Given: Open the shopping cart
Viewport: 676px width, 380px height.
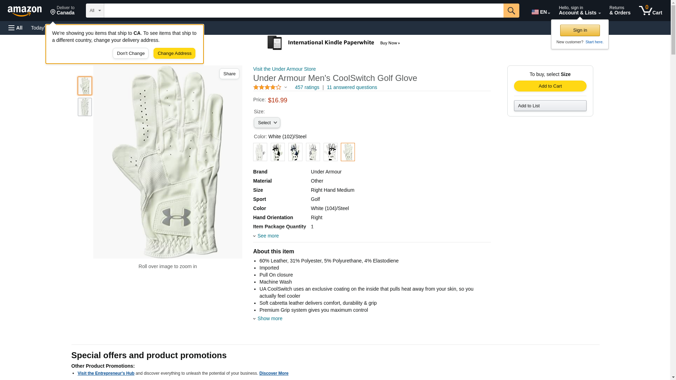Looking at the screenshot, I should [650, 11].
